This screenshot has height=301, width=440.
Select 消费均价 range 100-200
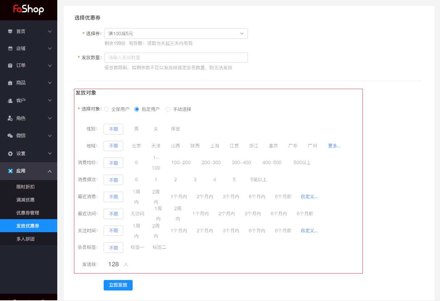click(x=181, y=163)
